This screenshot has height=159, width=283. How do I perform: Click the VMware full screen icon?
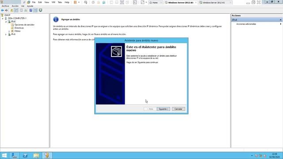tap(122, 2)
